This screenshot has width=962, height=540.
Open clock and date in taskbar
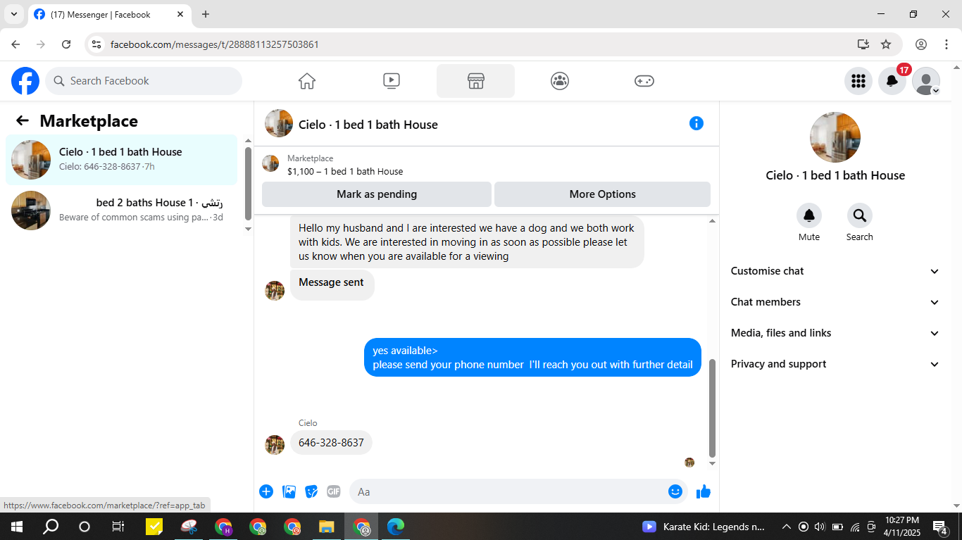(x=902, y=527)
